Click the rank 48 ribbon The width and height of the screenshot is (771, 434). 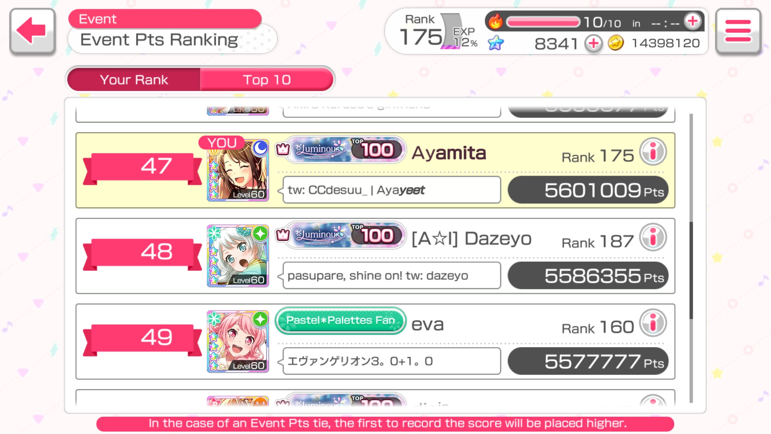pos(143,252)
